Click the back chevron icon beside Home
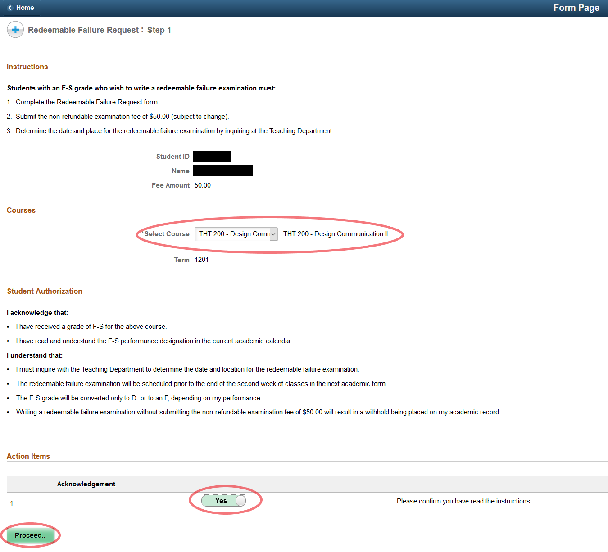608x552 pixels. click(x=10, y=8)
